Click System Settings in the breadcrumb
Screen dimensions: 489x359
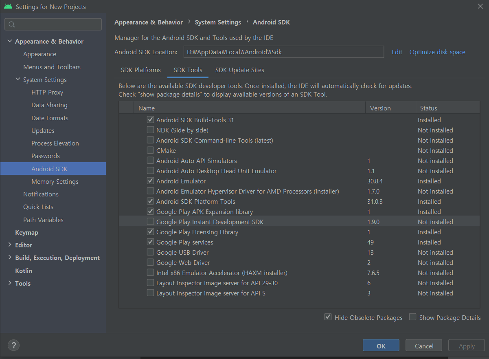click(x=218, y=22)
